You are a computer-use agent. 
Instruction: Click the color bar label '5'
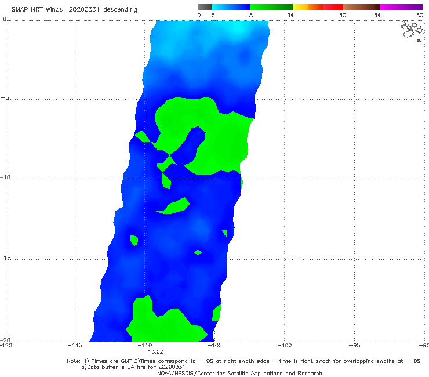(213, 16)
